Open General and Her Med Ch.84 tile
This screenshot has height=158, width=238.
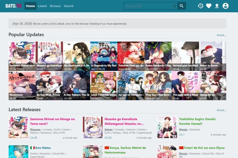185,56
